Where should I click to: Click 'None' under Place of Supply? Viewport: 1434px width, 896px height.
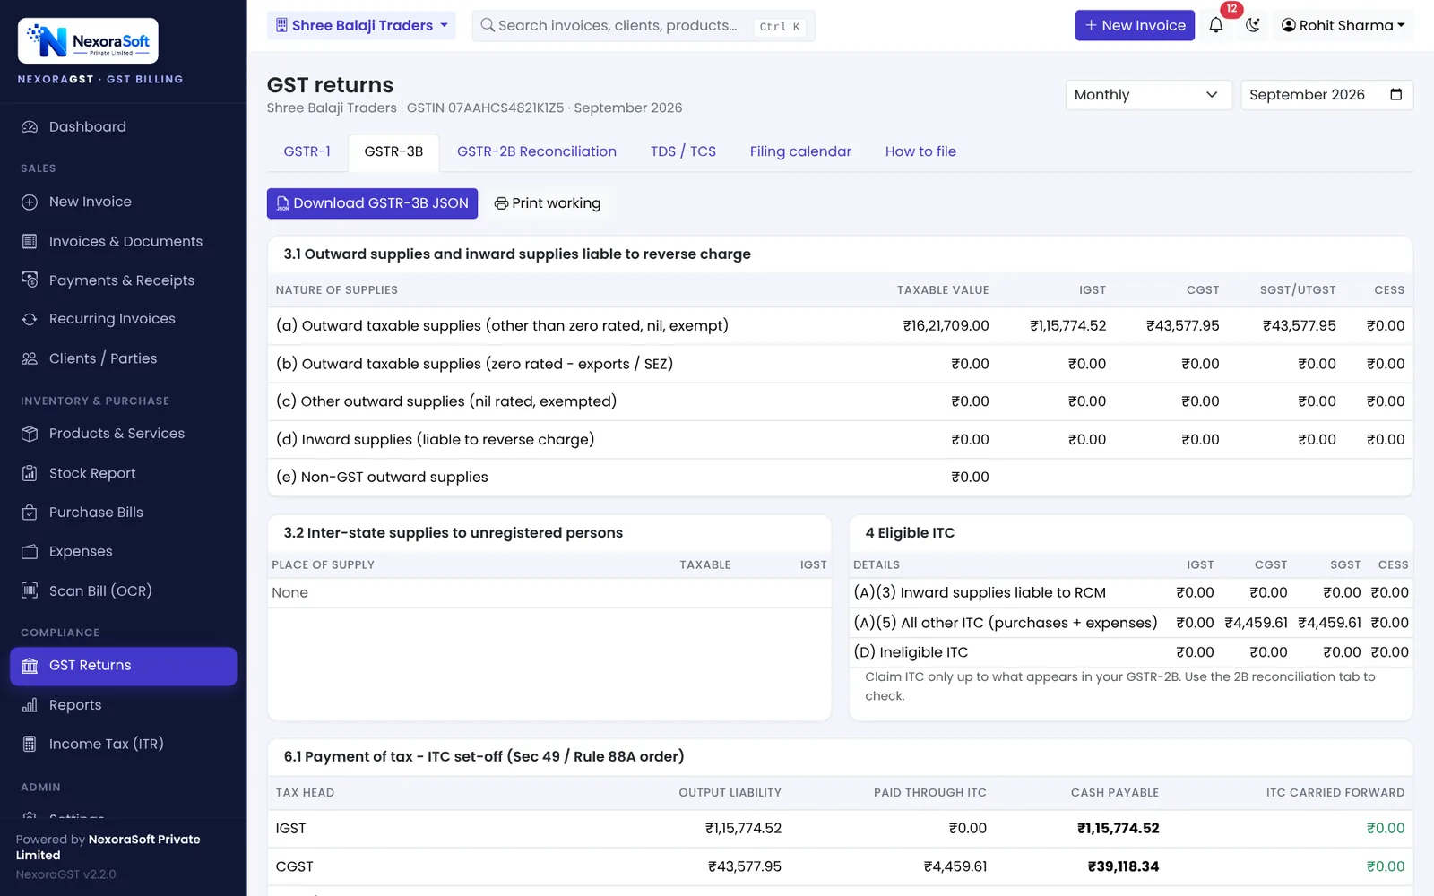click(x=289, y=592)
